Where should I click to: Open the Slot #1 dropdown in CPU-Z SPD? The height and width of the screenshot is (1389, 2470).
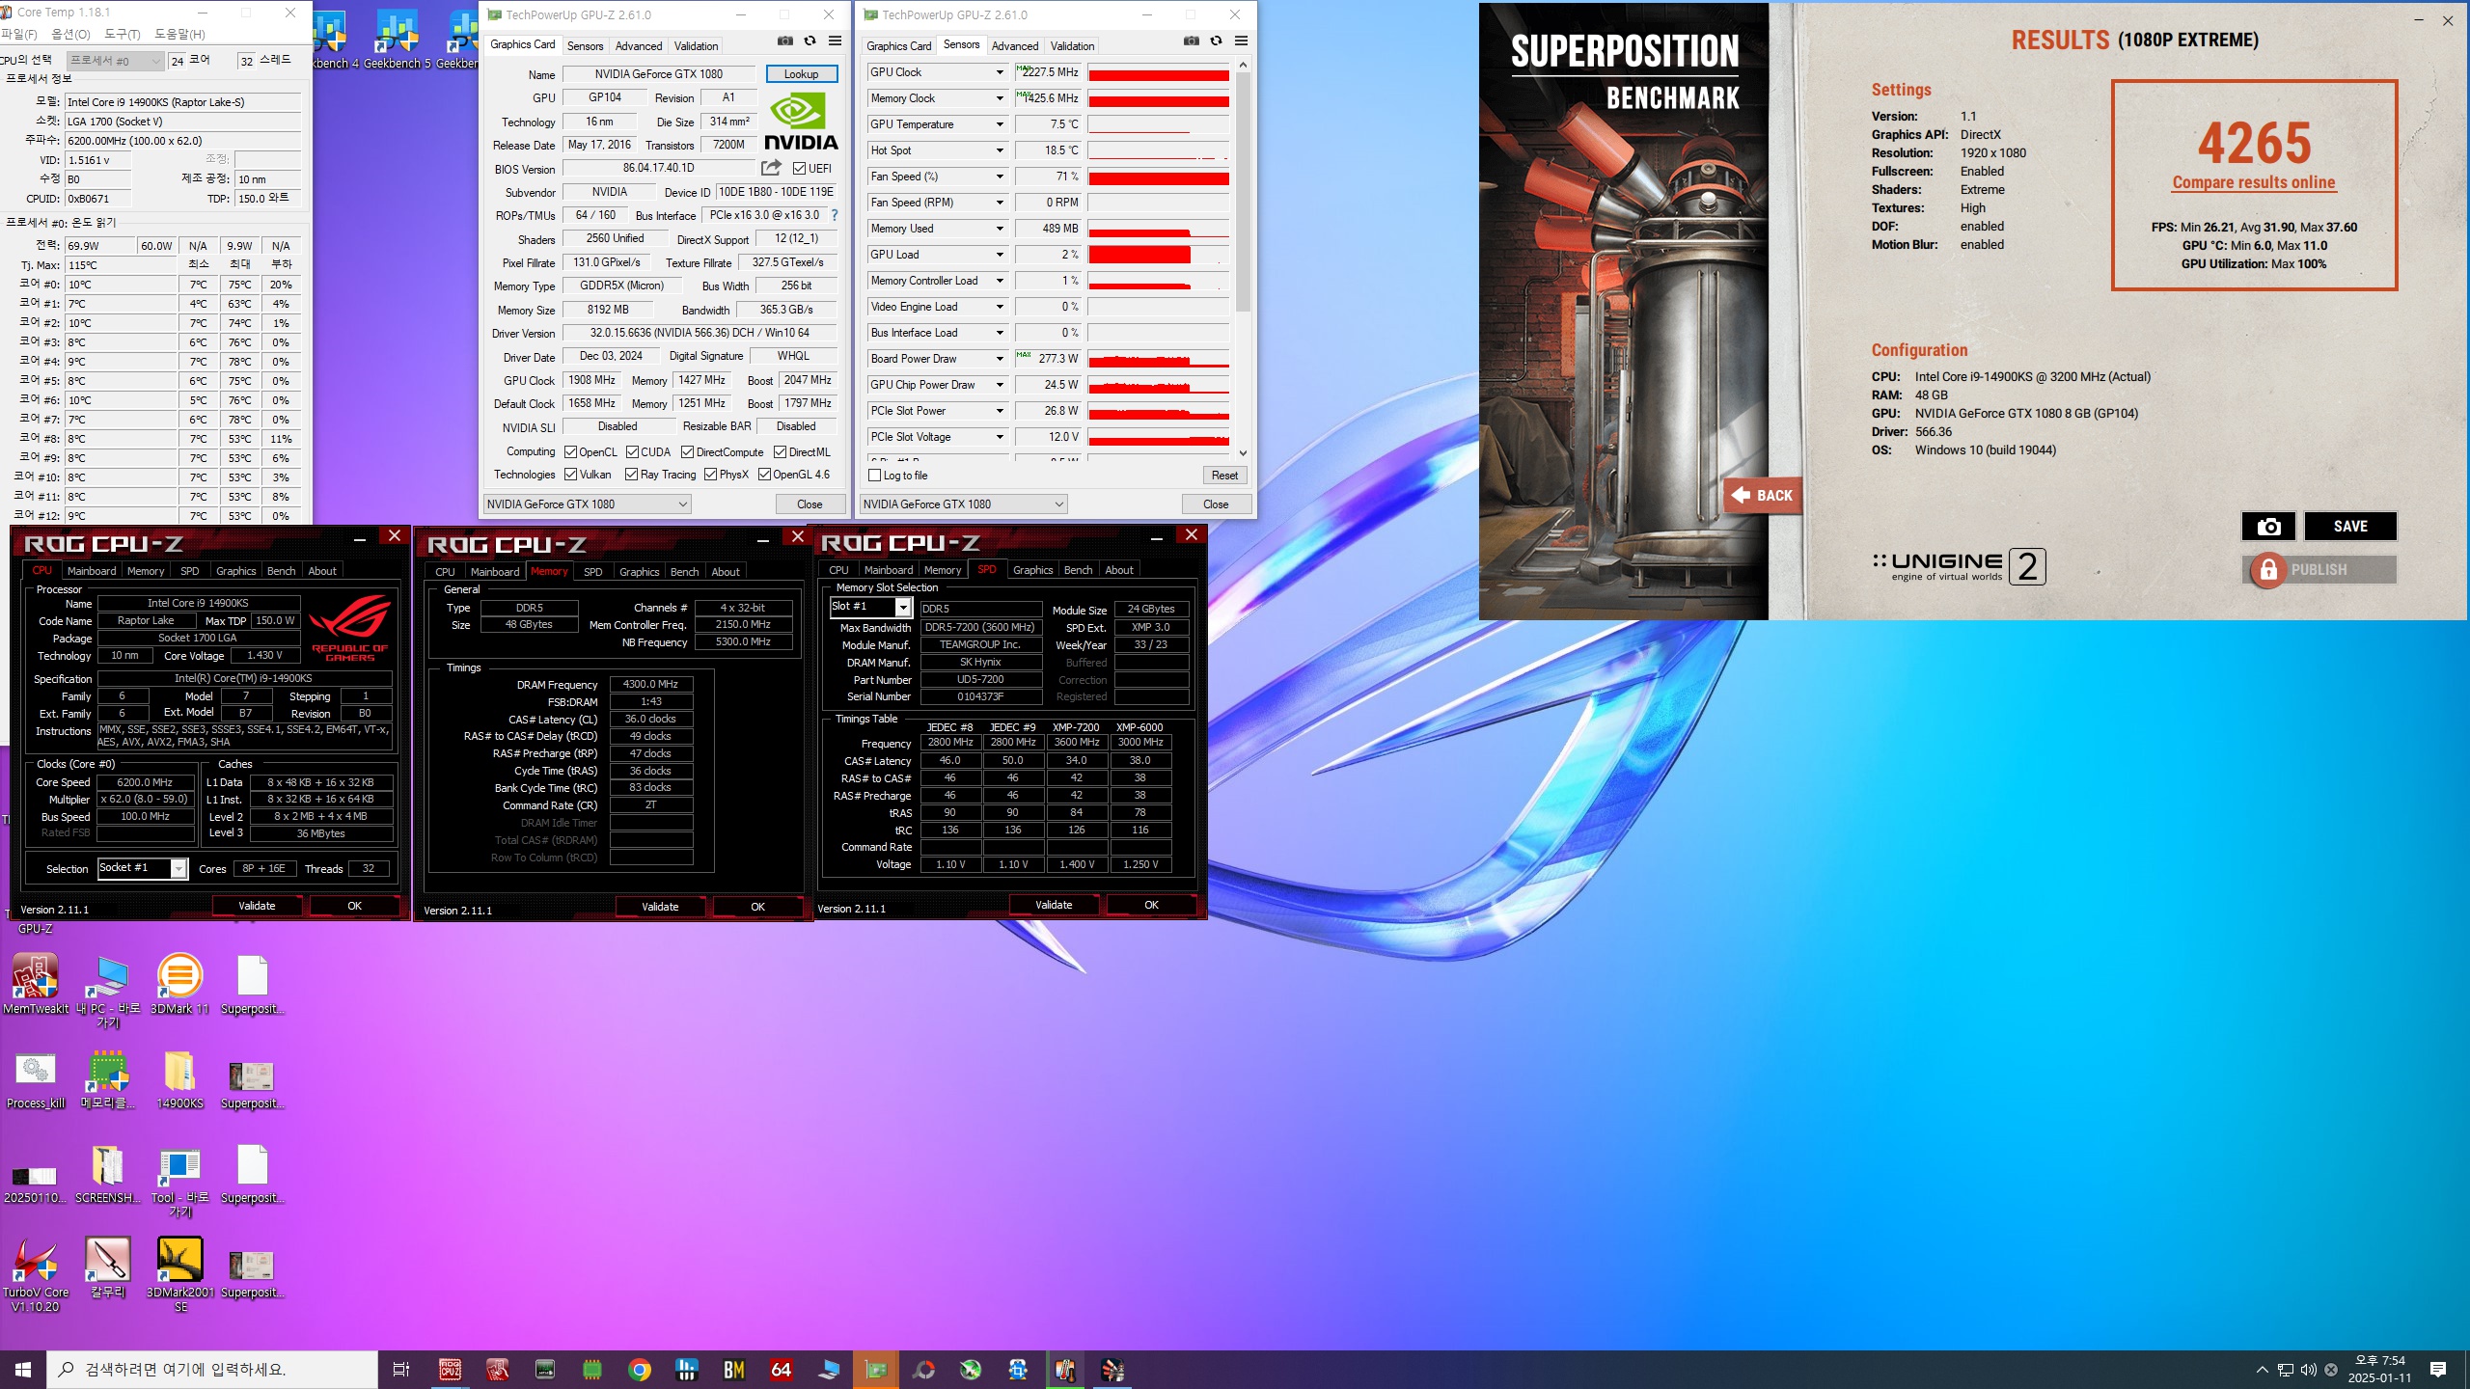click(x=870, y=607)
